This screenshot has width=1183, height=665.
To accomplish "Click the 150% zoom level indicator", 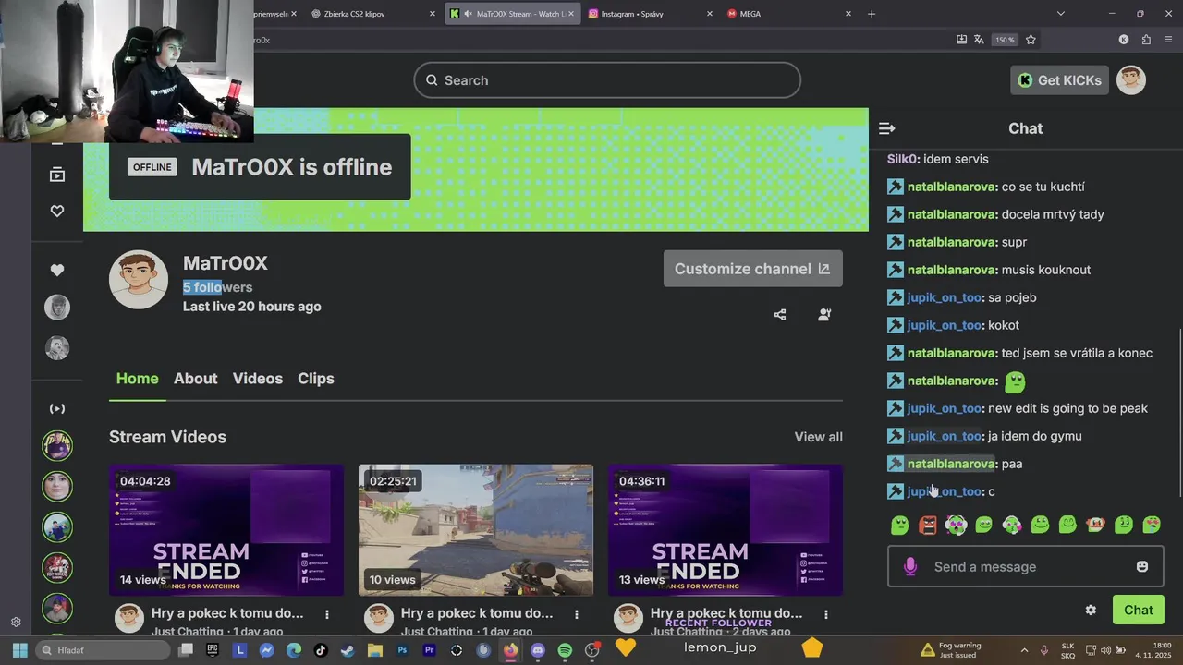I will pyautogui.click(x=1005, y=40).
